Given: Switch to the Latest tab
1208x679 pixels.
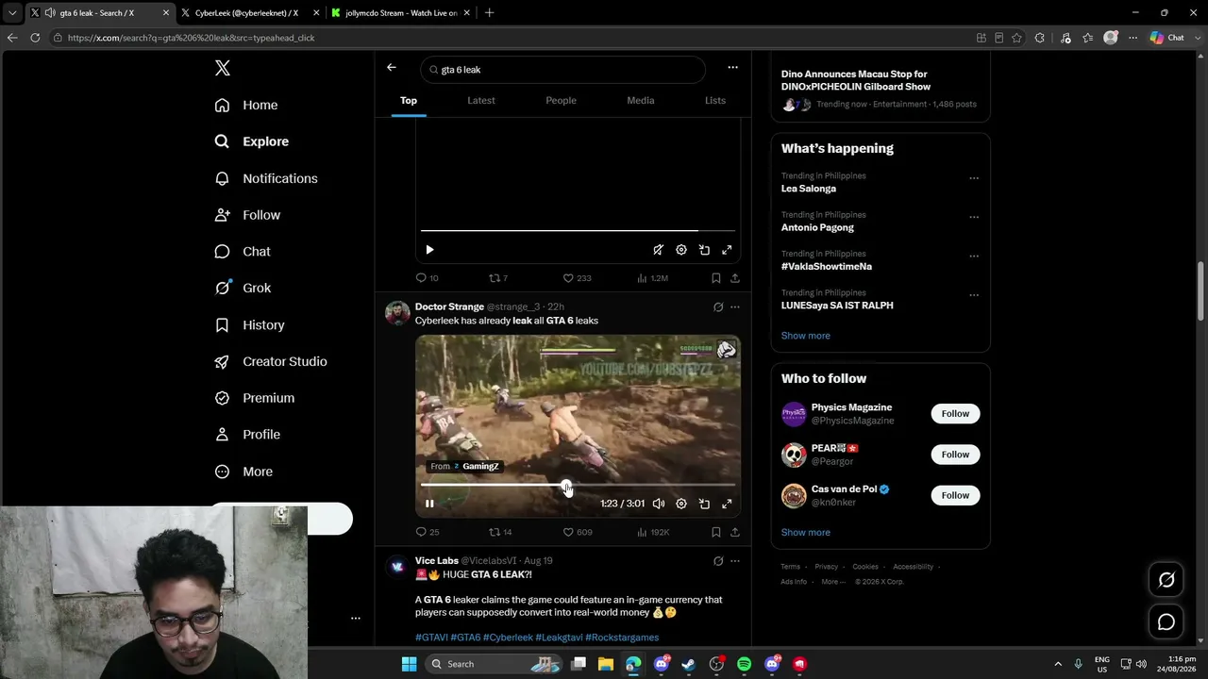Looking at the screenshot, I should coord(481,100).
